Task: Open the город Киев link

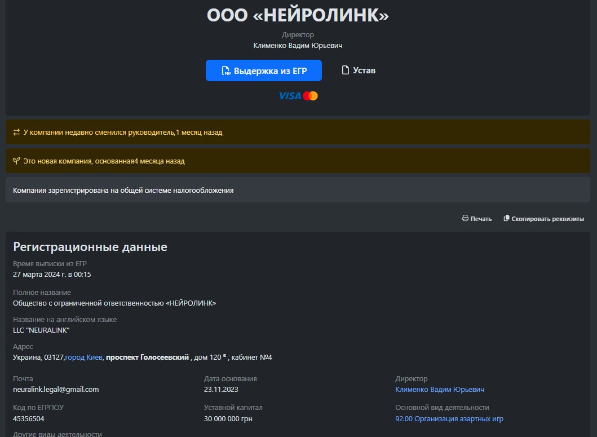Action: 84,357
